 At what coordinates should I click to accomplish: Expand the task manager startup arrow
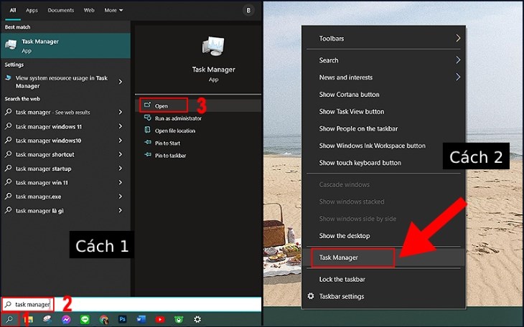(x=121, y=169)
